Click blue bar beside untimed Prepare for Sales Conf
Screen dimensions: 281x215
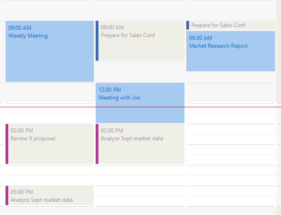click(x=188, y=25)
